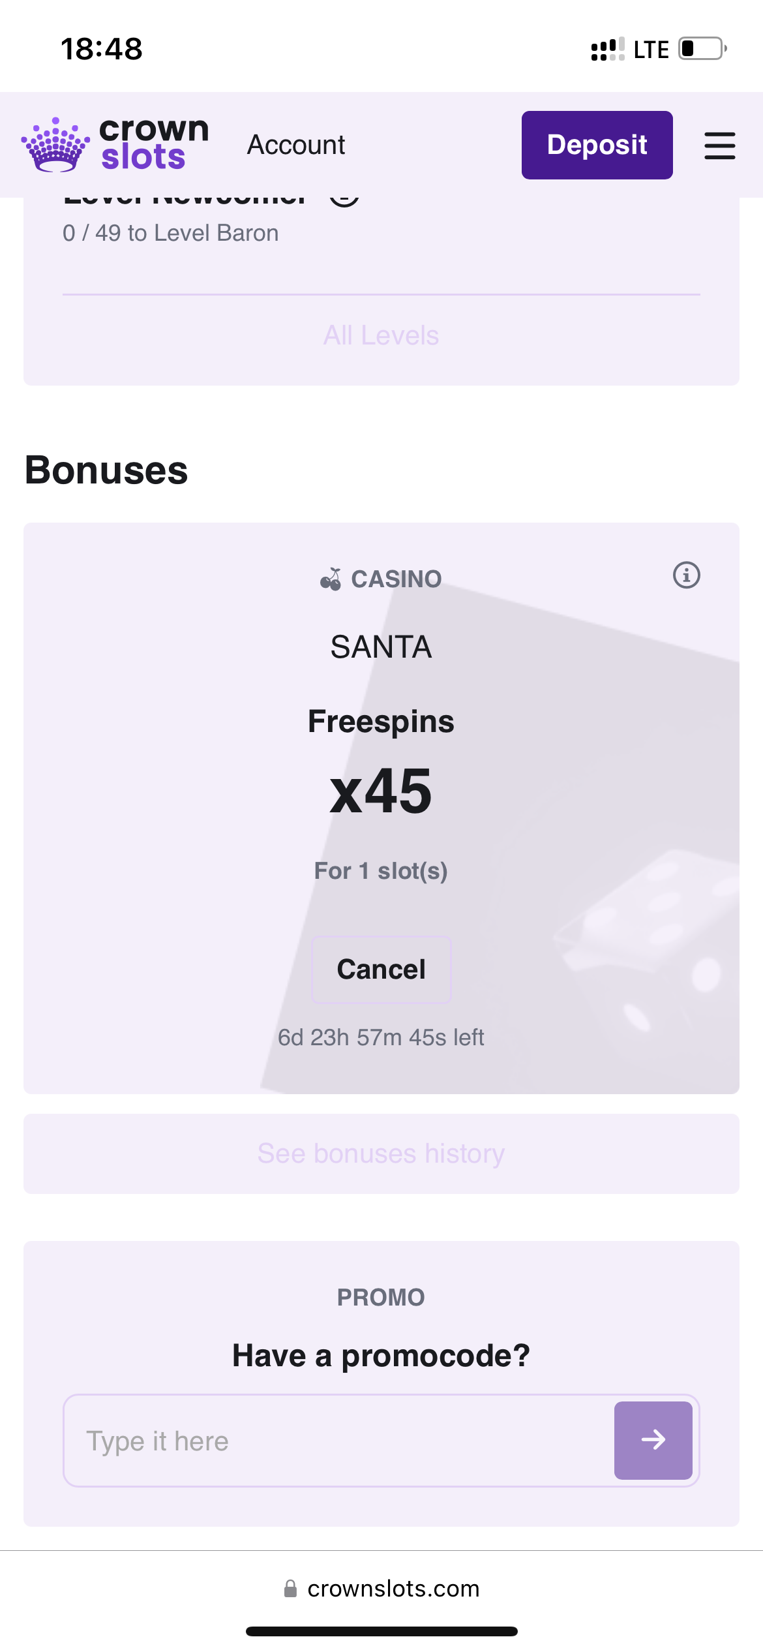Open the Account page title
This screenshot has height=1652, width=763.
click(x=296, y=145)
